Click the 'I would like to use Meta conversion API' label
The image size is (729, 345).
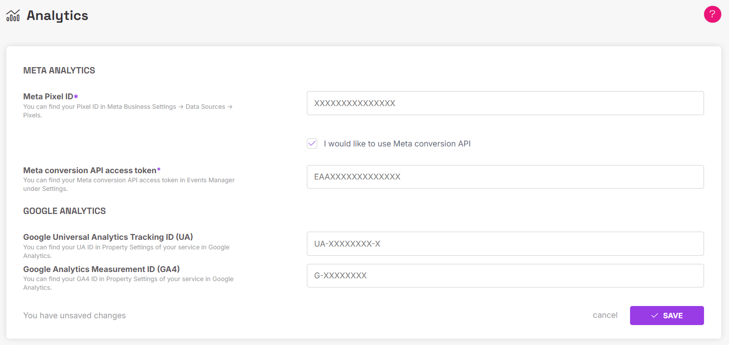pyautogui.click(x=397, y=144)
